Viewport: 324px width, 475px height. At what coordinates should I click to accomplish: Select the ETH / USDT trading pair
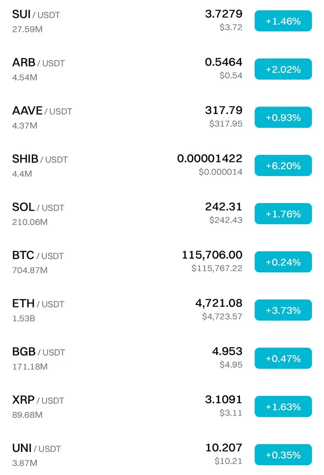pos(162,310)
